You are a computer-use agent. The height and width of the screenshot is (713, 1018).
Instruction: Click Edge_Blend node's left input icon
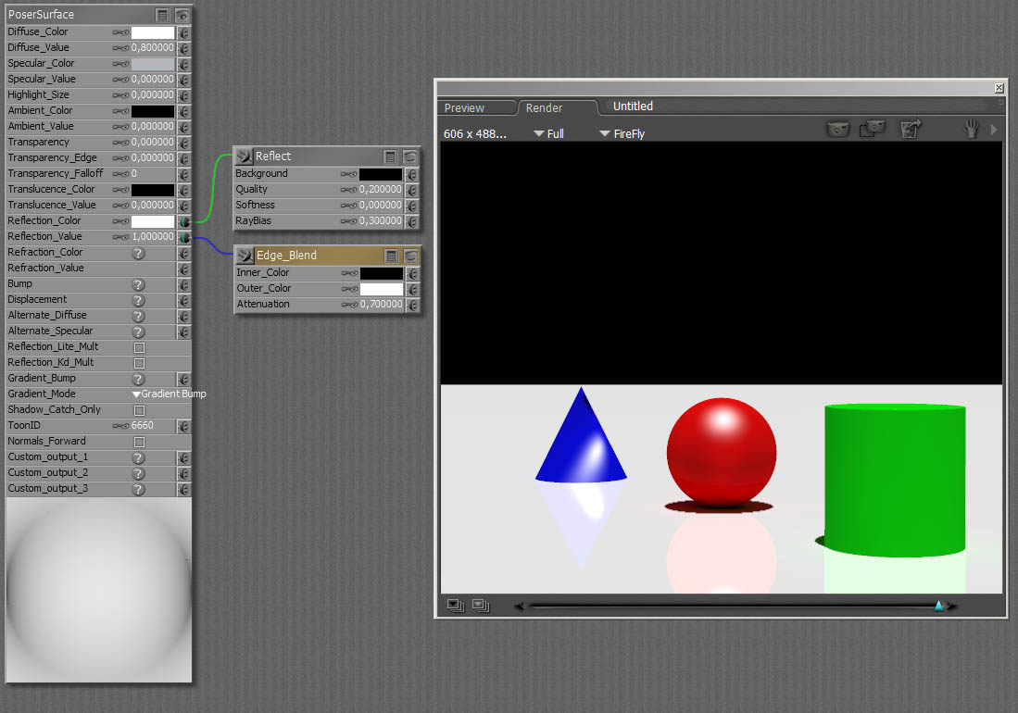click(245, 256)
